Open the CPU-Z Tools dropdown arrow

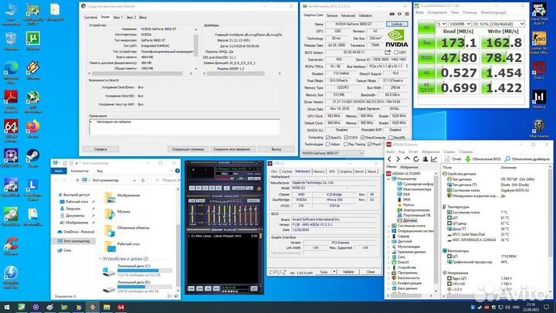pos(334,272)
